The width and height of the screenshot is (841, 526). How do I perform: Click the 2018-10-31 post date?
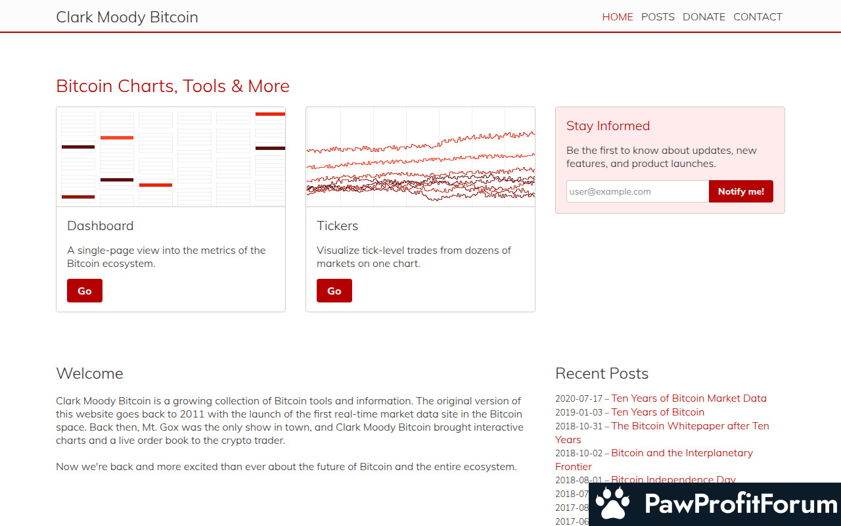coord(579,426)
